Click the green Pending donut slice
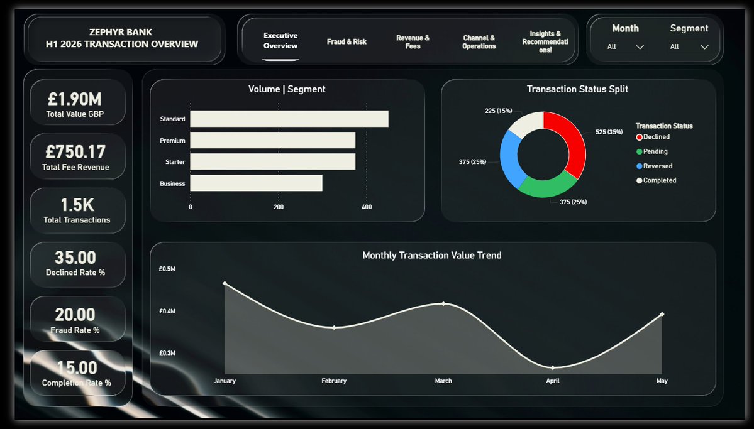 tap(546, 187)
